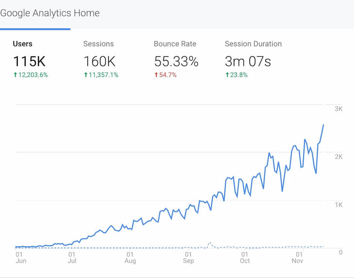Click the 160K sessions value
The width and height of the screenshot is (354, 278).
tap(100, 61)
